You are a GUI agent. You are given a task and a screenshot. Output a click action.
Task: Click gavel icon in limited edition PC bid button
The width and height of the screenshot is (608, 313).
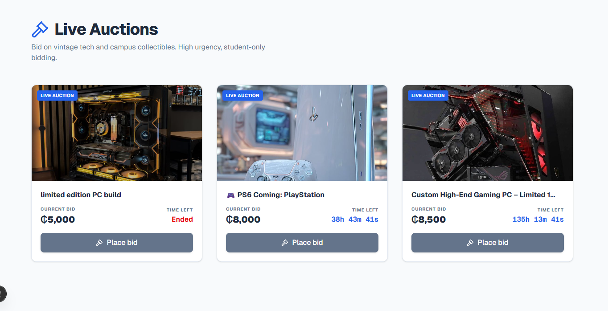[x=99, y=243]
